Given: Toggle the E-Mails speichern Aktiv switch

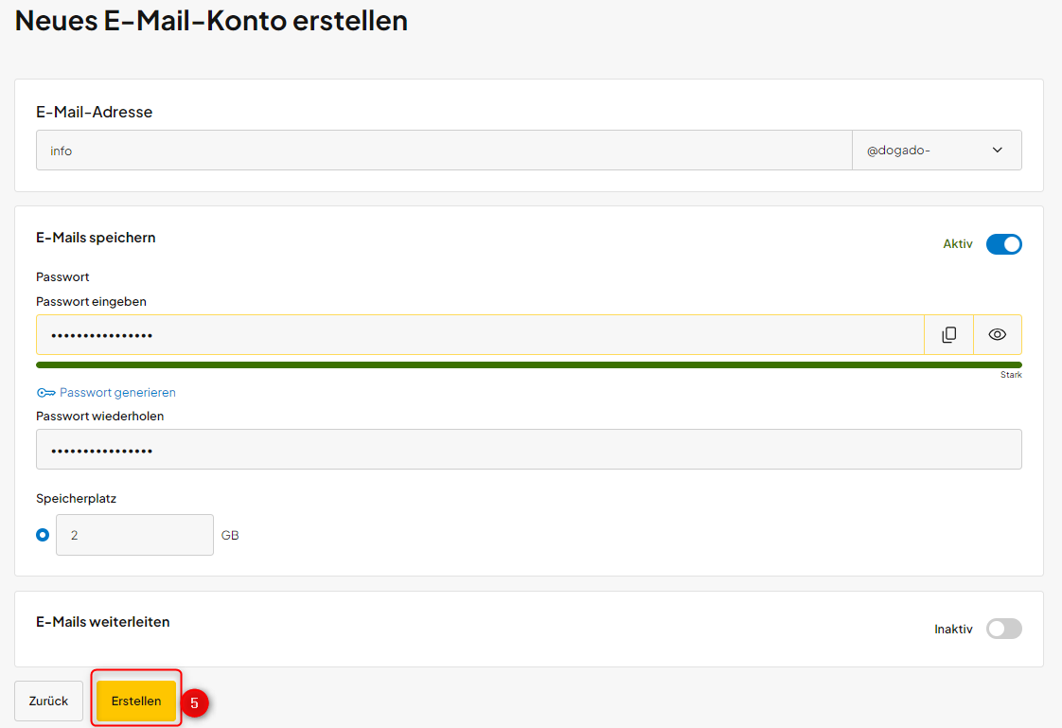Looking at the screenshot, I should pyautogui.click(x=1003, y=244).
